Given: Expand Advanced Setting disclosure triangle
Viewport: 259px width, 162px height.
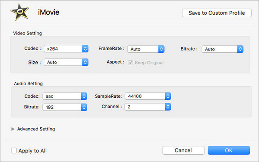Looking at the screenshot, I should 13,129.
